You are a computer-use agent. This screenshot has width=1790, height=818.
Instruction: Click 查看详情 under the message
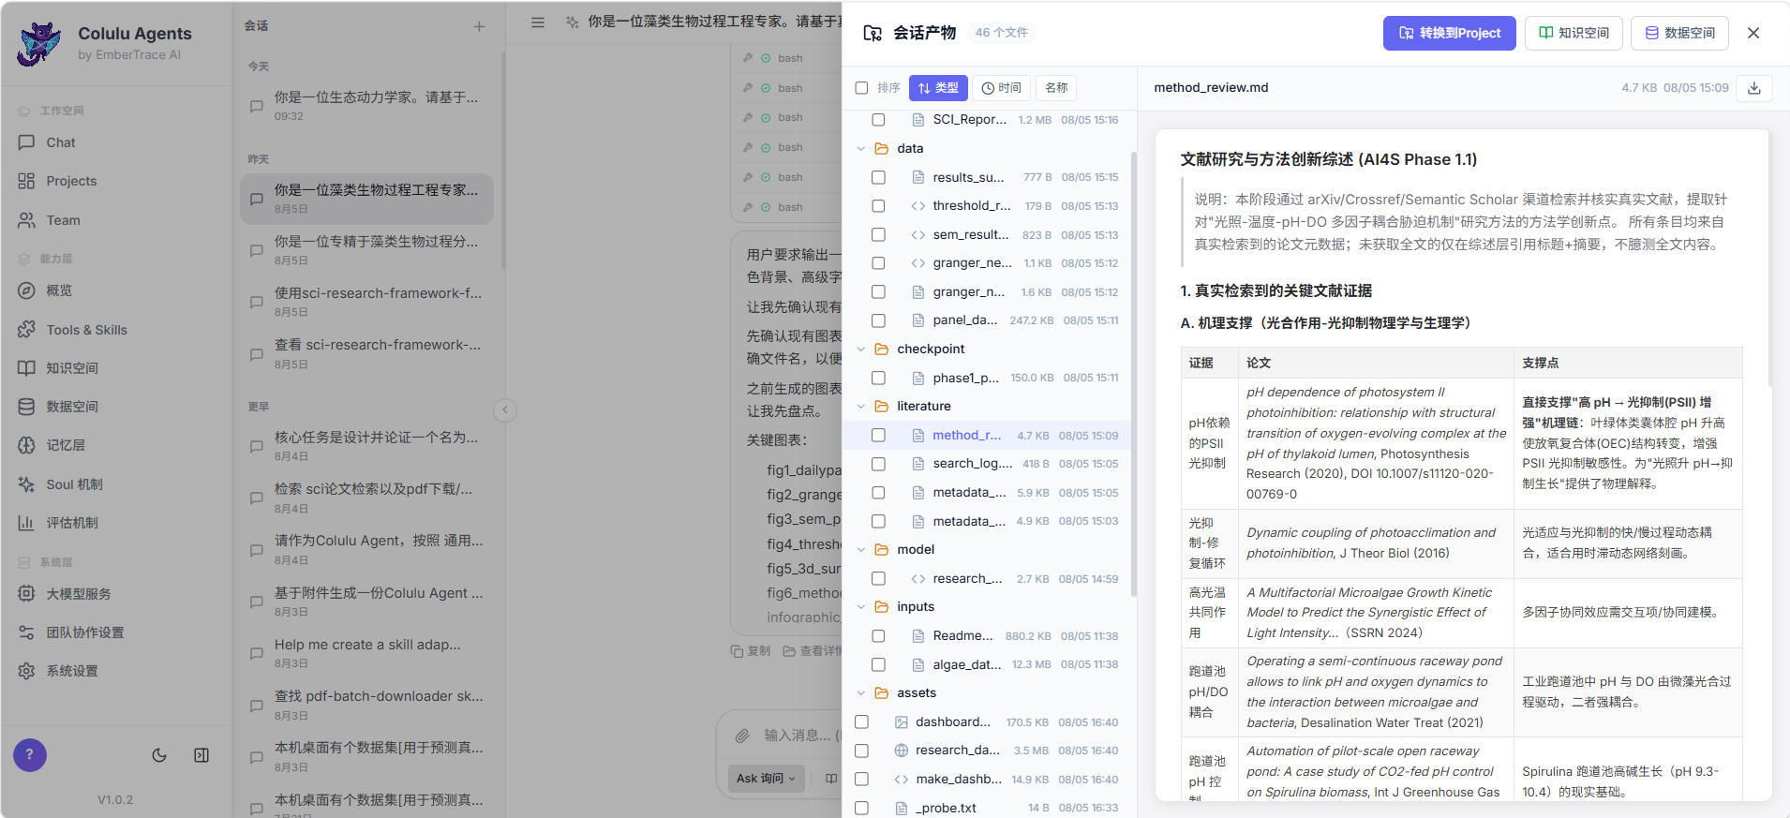(812, 650)
